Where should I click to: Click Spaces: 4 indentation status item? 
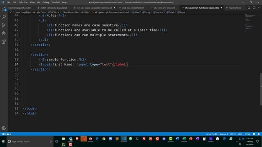click(224, 134)
